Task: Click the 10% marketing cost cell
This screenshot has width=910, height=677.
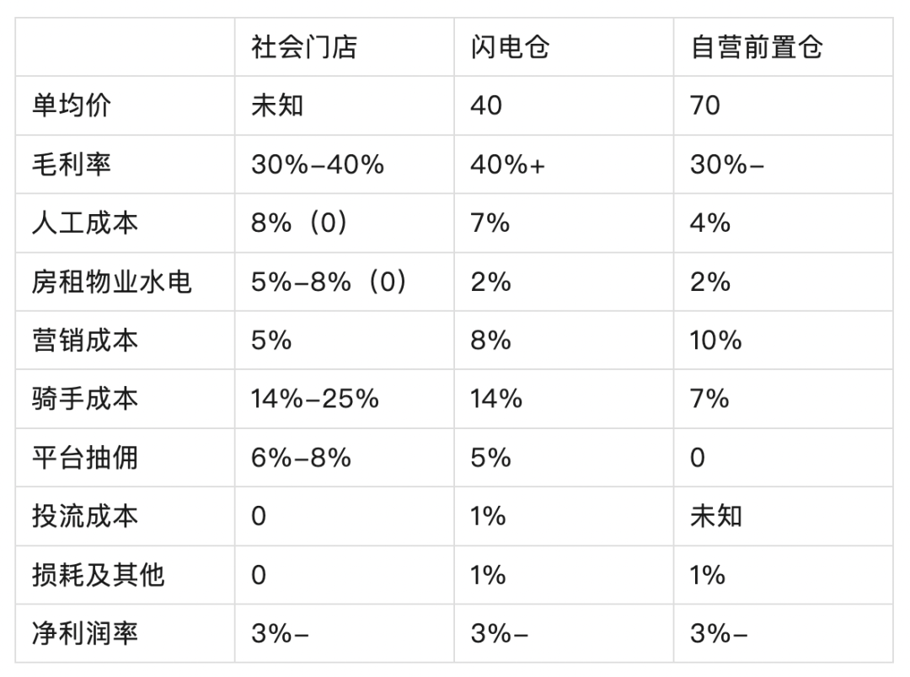Action: 715,340
